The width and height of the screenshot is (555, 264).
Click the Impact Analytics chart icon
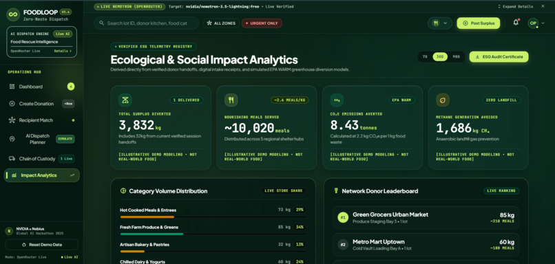click(x=14, y=175)
